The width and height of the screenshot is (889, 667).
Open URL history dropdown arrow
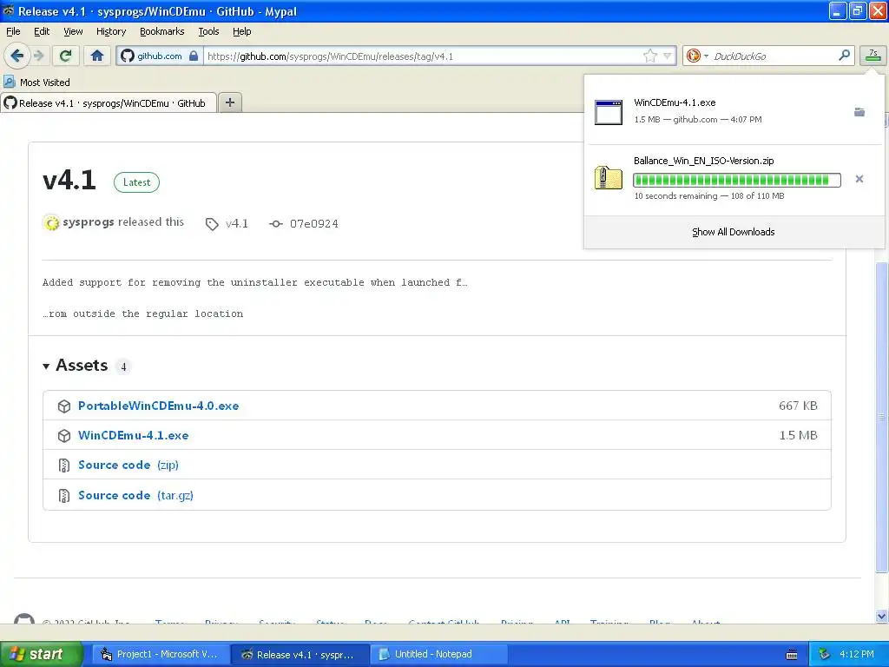tap(668, 56)
